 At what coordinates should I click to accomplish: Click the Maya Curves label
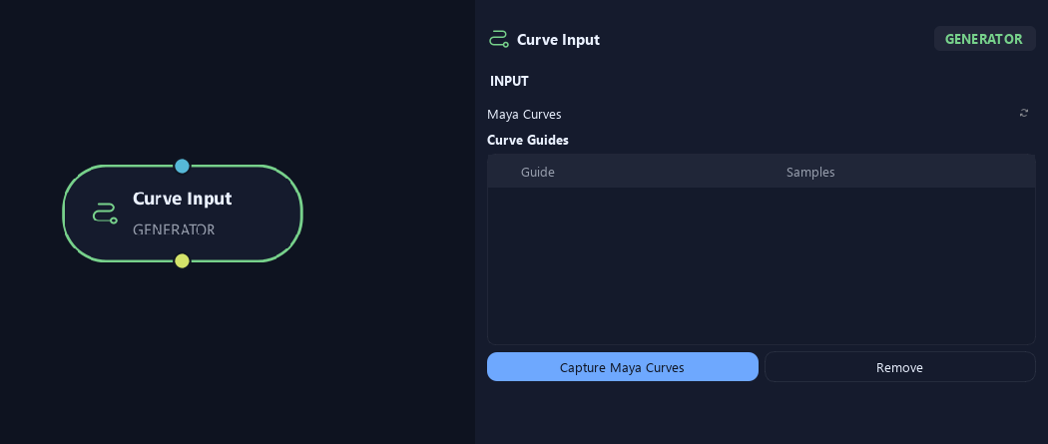tap(524, 114)
